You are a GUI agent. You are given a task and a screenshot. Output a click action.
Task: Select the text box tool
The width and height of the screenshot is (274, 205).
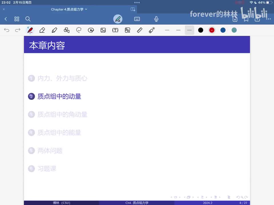point(115,30)
